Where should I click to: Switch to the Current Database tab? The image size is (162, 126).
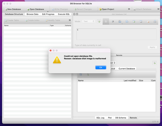pyautogui.click(x=127, y=69)
